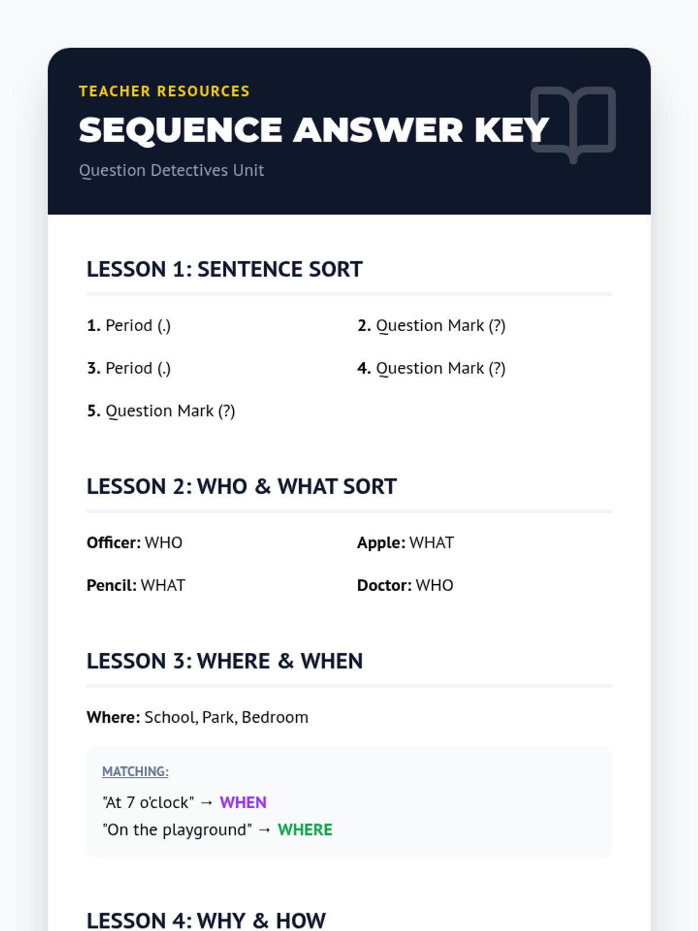
Task: Click the Where: School, Park, Bedroom line
Action: coord(197,717)
